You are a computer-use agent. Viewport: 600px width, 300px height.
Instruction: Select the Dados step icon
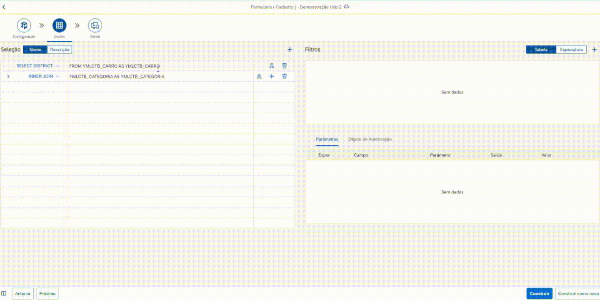tap(59, 25)
